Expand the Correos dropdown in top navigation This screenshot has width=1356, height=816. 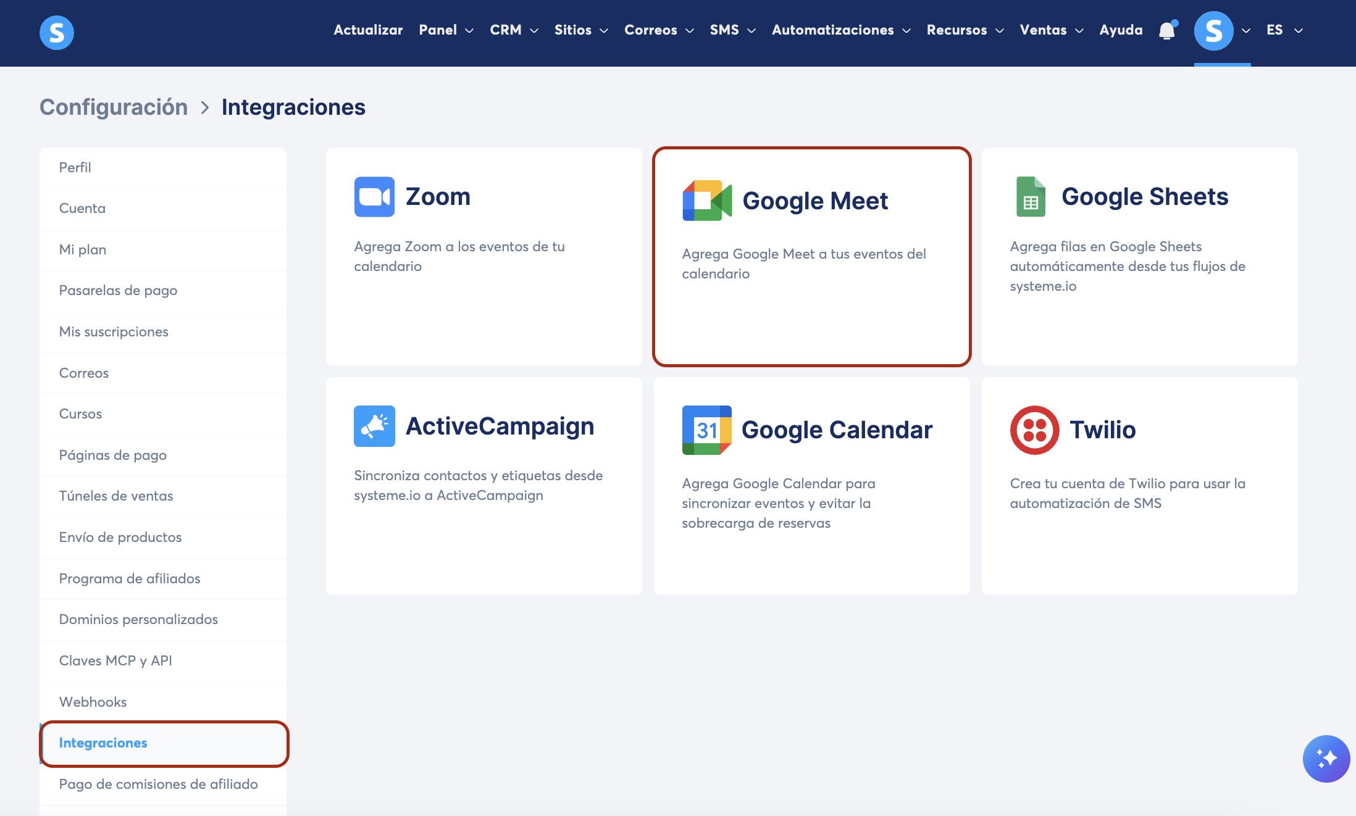click(659, 30)
